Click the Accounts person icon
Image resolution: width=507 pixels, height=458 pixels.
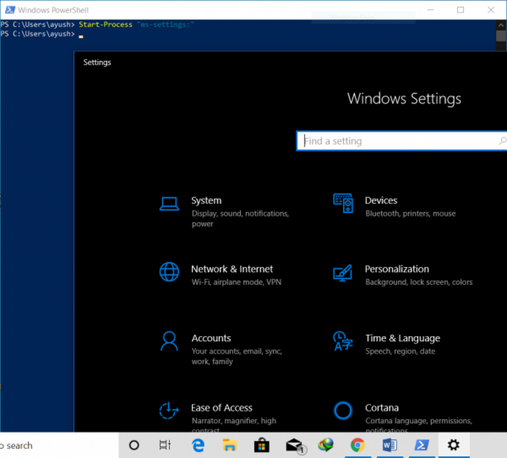169,341
